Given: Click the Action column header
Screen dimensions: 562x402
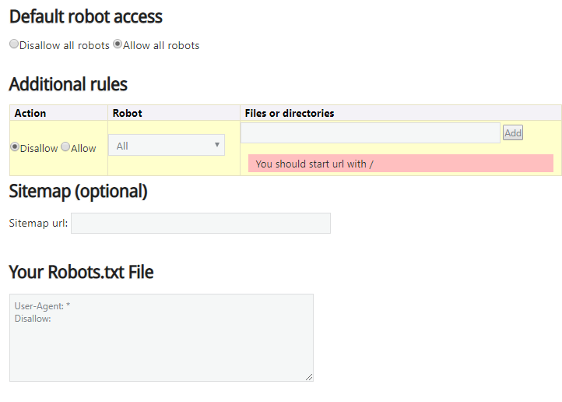Looking at the screenshot, I should [30, 113].
